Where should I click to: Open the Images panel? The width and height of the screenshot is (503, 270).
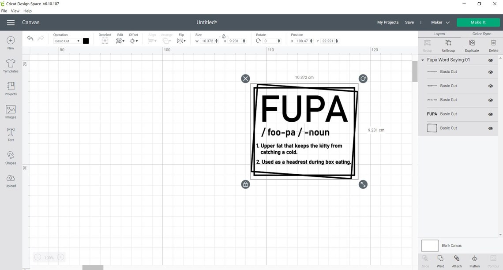click(x=10, y=111)
